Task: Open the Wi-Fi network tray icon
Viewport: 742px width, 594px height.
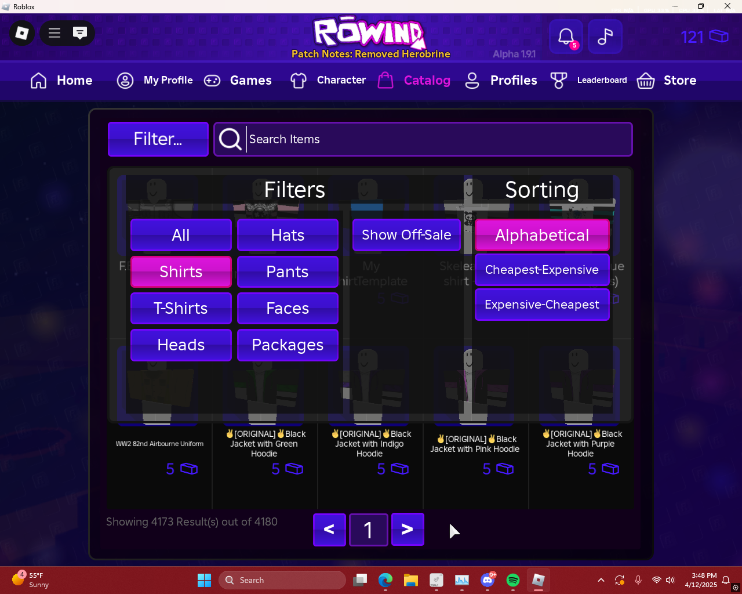Action: (x=656, y=580)
